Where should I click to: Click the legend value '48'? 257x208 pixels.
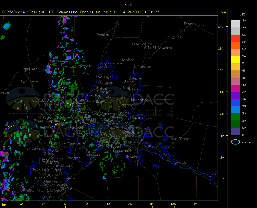click(x=244, y=71)
